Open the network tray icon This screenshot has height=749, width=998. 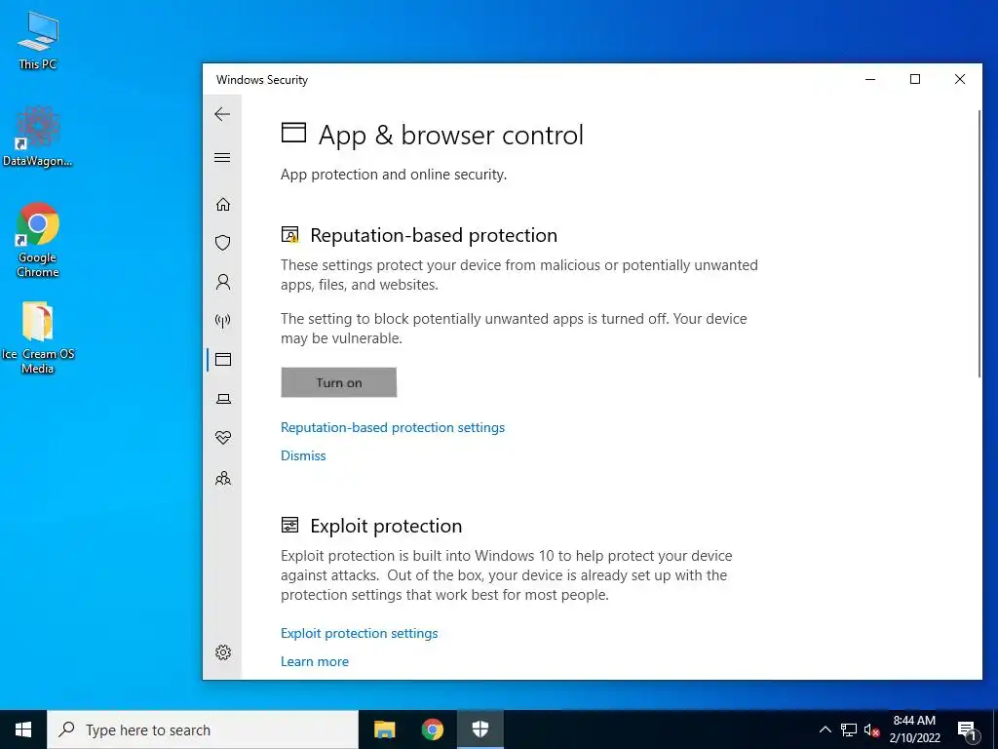coord(849,729)
